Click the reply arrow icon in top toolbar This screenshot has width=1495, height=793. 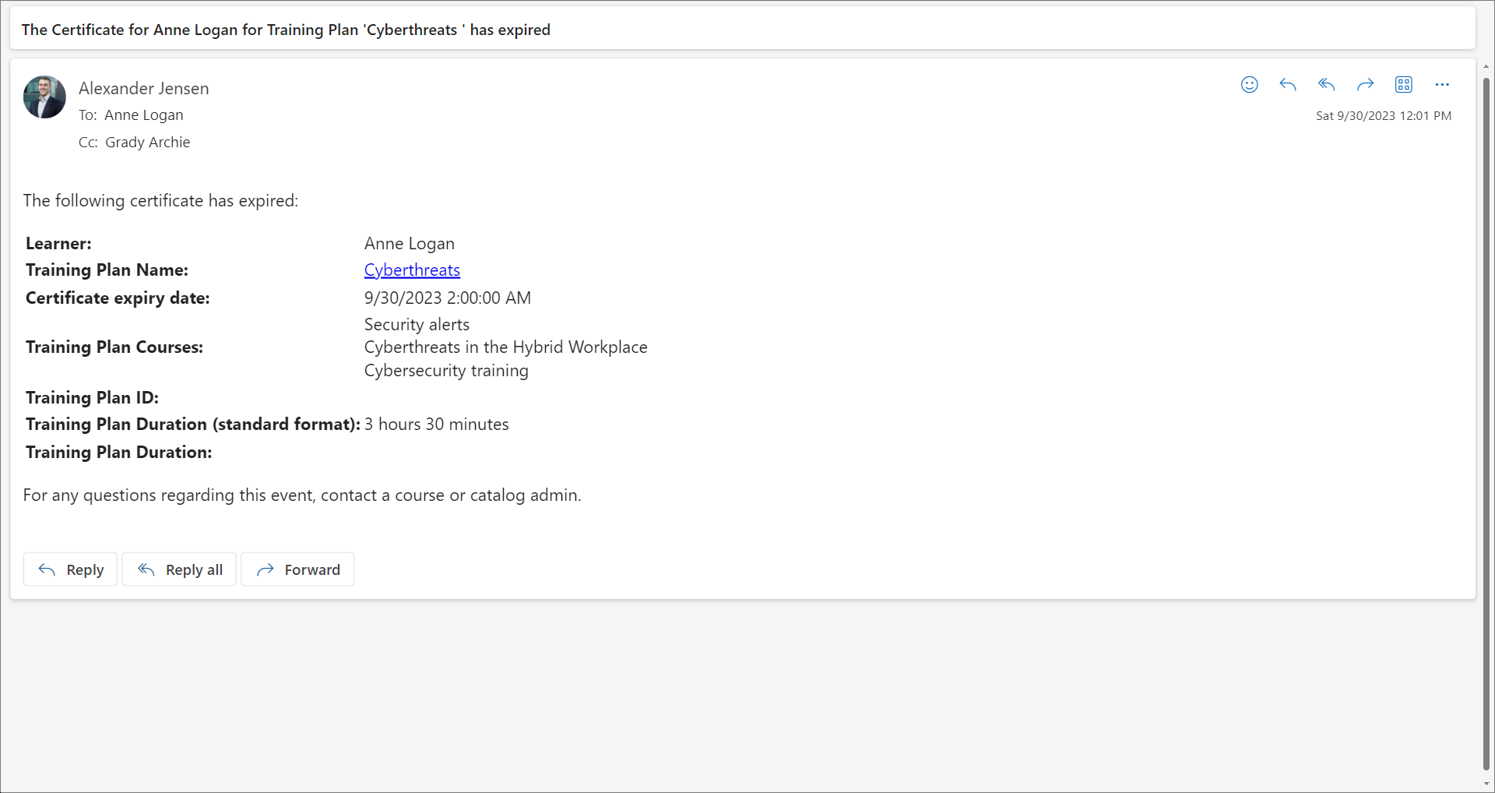click(1288, 85)
